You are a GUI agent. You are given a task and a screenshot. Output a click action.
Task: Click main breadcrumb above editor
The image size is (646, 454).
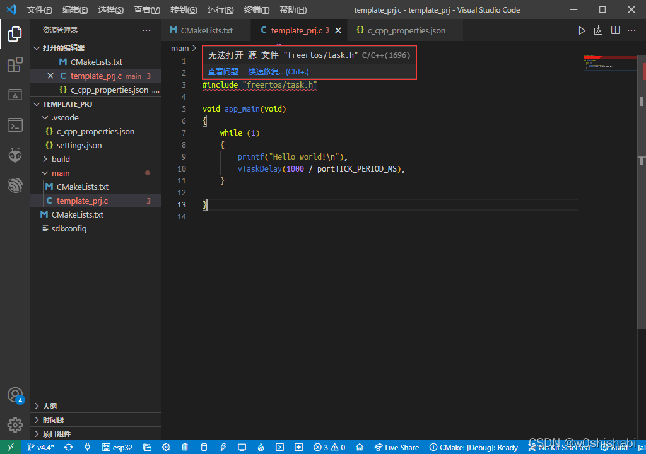(180, 48)
